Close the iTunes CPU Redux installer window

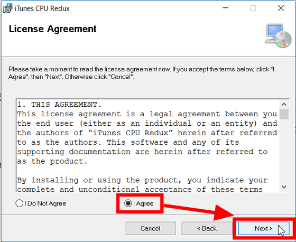click(x=281, y=8)
